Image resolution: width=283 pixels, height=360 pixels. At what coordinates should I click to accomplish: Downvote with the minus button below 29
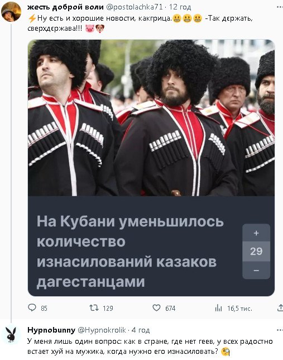point(256,271)
